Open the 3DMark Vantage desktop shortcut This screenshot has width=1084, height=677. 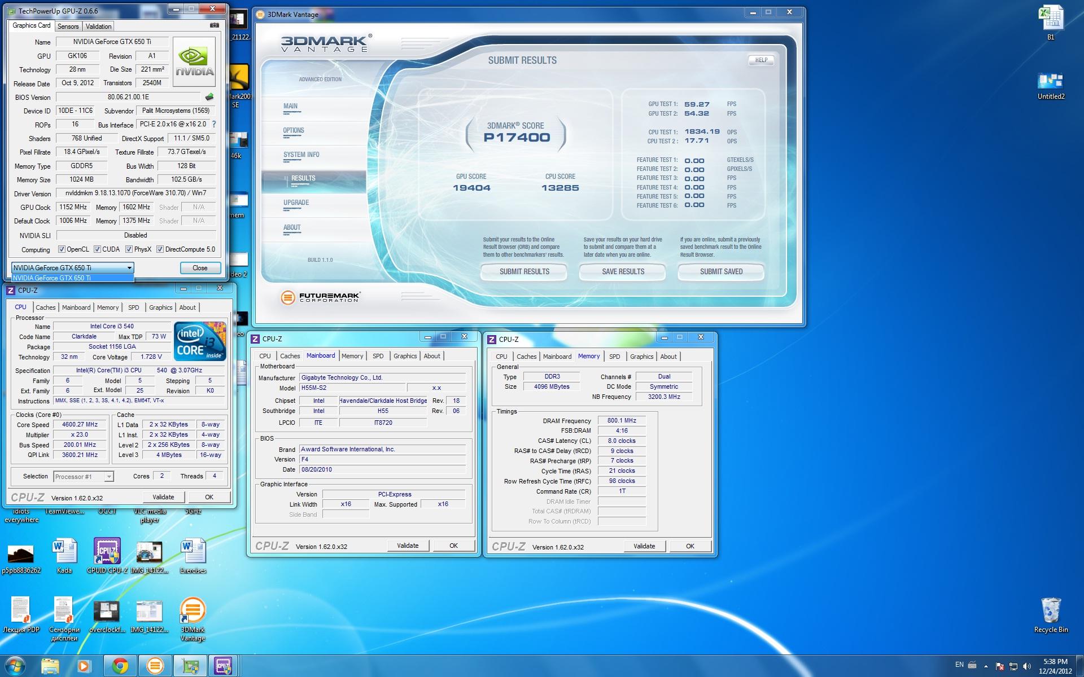[193, 619]
